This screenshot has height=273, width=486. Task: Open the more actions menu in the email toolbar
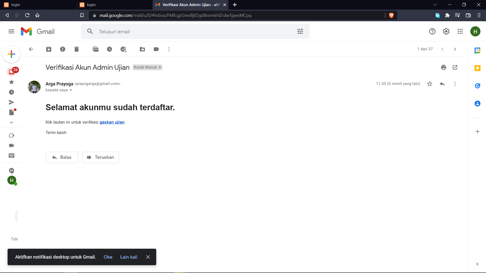coord(169,49)
